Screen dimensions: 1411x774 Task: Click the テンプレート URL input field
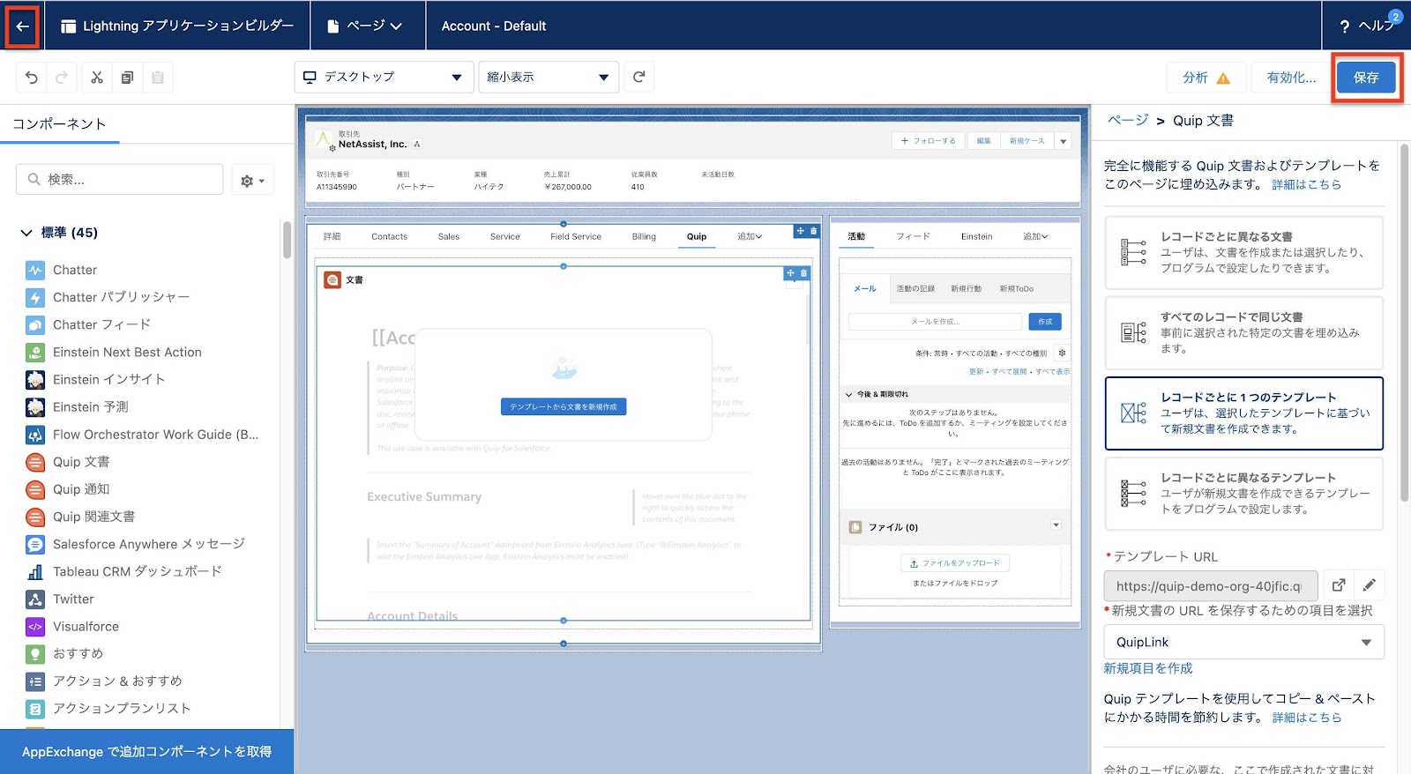1211,585
